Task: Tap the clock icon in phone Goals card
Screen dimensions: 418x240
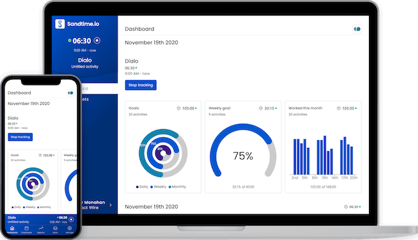Action: pos(40,155)
